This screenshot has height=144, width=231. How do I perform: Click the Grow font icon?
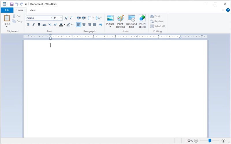tap(66, 18)
